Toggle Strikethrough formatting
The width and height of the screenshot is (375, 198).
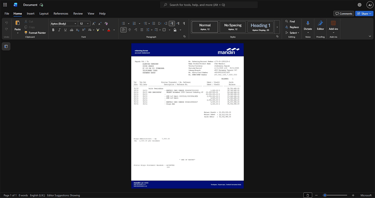click(x=71, y=30)
